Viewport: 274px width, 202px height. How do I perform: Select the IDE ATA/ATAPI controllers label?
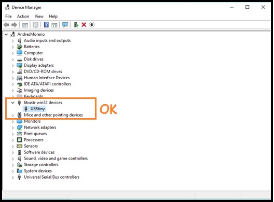(x=47, y=84)
